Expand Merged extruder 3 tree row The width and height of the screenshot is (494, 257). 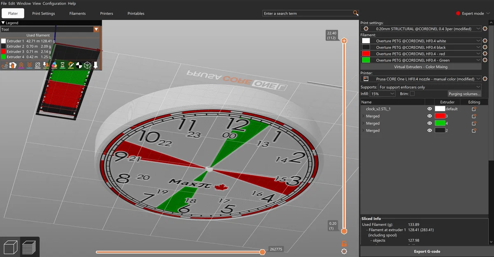pyautogui.click(x=363, y=116)
